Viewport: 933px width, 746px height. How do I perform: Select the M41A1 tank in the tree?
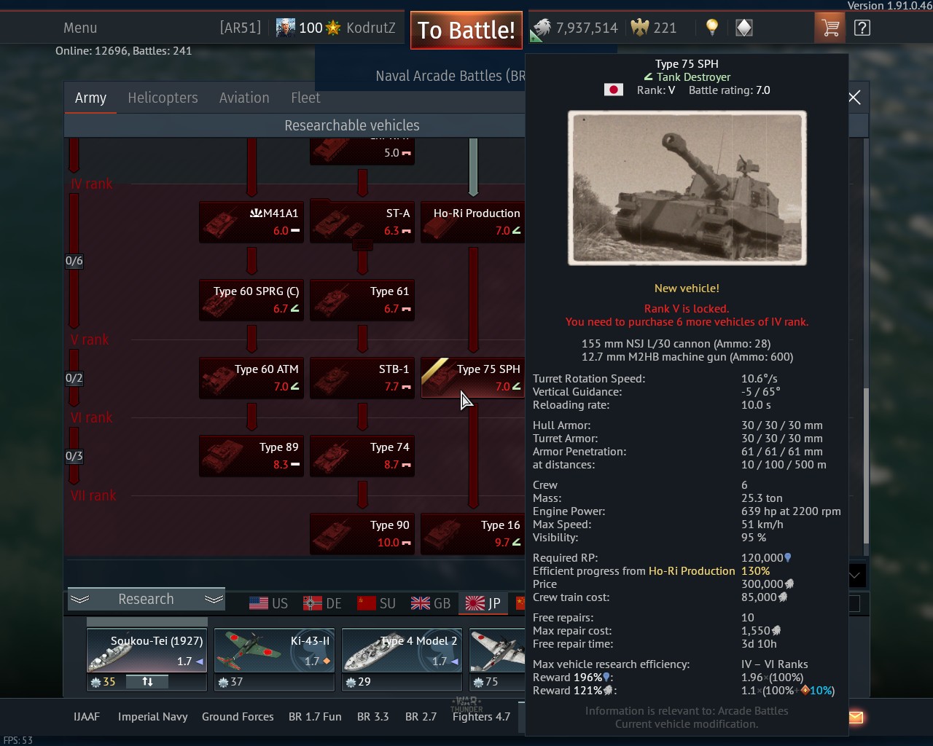(251, 221)
